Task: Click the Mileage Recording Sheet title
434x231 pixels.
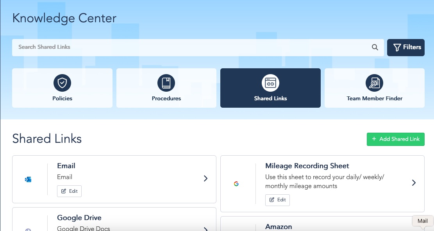Action: 307,166
